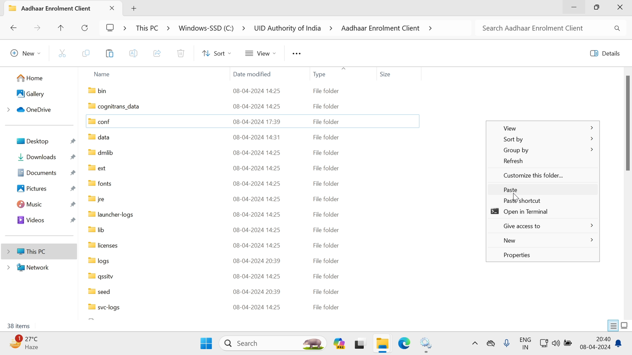The width and height of the screenshot is (632, 355).
Task: Choose Paste shortcut from context menu
Action: [x=543, y=201]
